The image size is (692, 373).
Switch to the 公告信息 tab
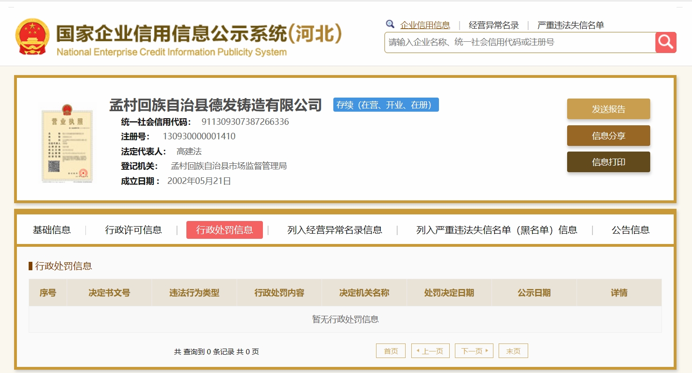pyautogui.click(x=630, y=230)
